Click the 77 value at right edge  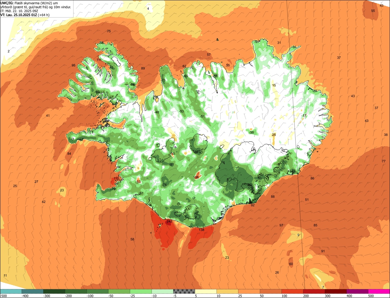pyautogui.click(x=384, y=161)
